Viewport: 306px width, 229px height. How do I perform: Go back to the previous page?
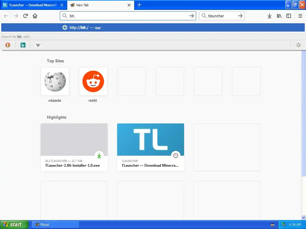pyautogui.click(x=6, y=16)
